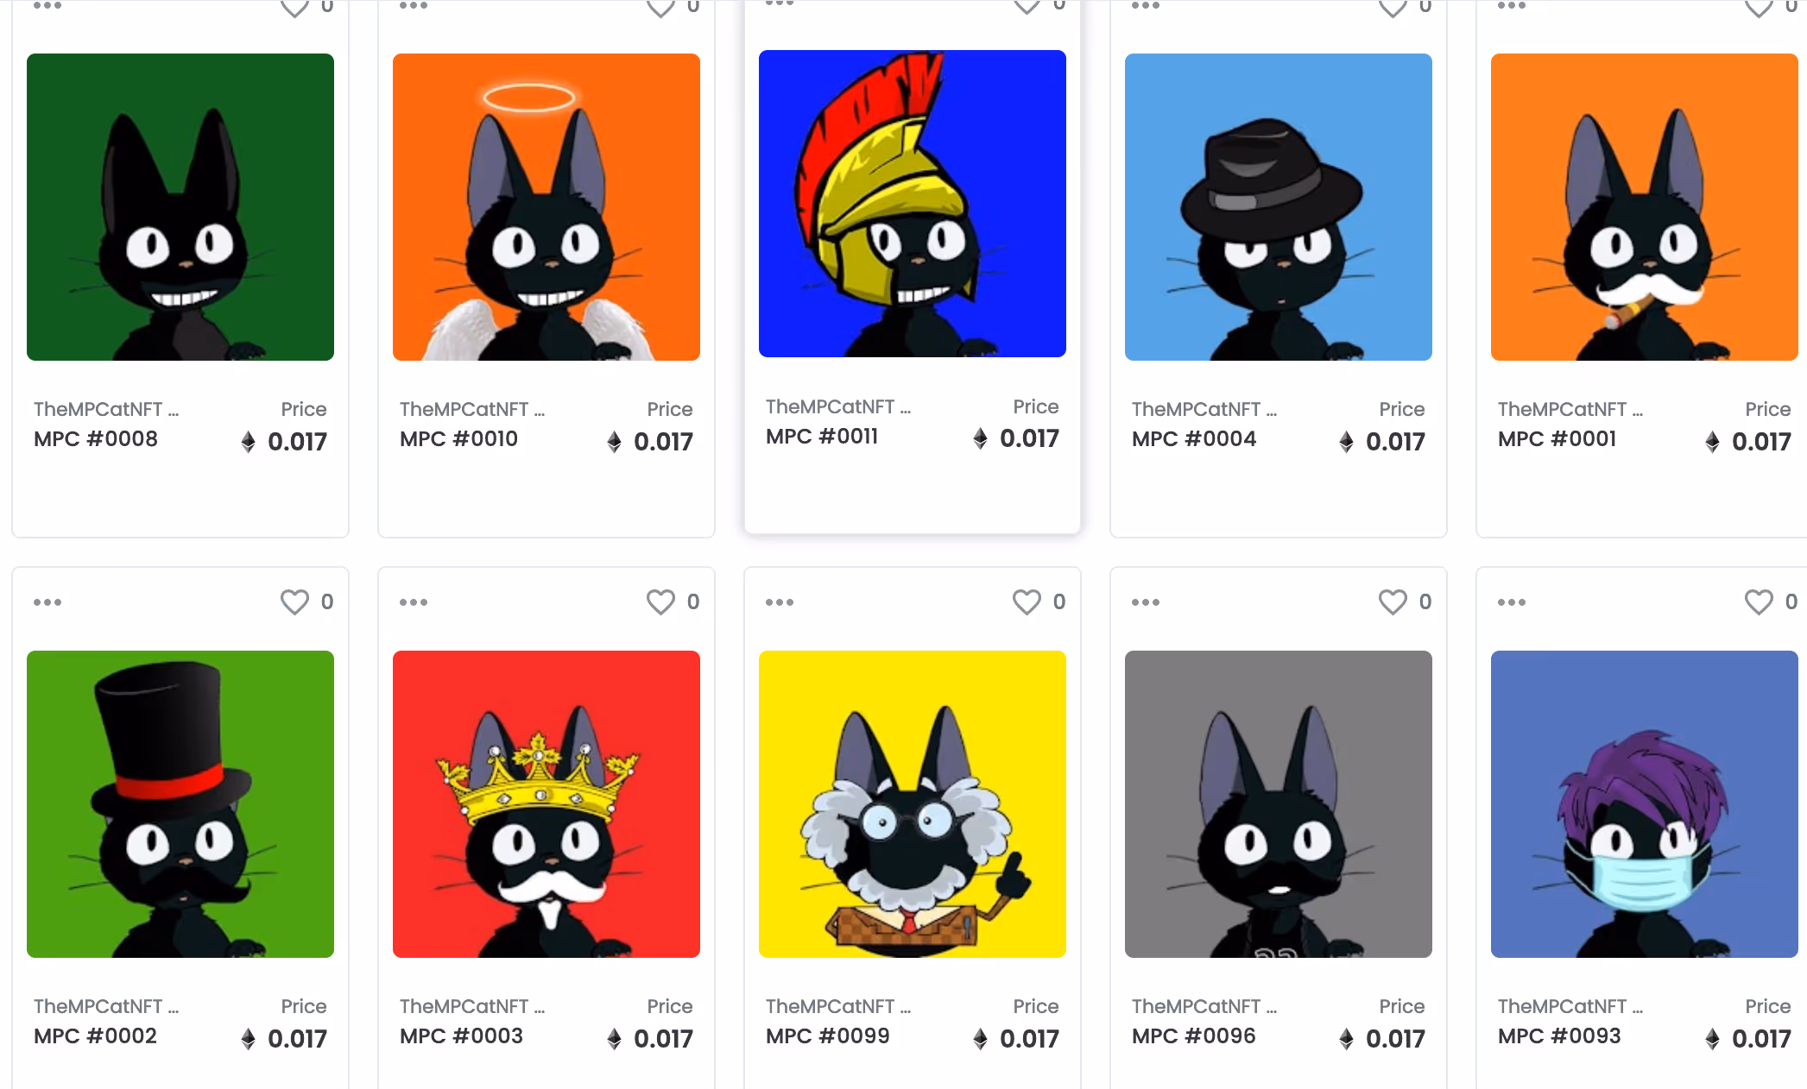Click Ethereum icon beside MPC #0093 price
The height and width of the screenshot is (1089, 1807).
pyautogui.click(x=1712, y=1039)
